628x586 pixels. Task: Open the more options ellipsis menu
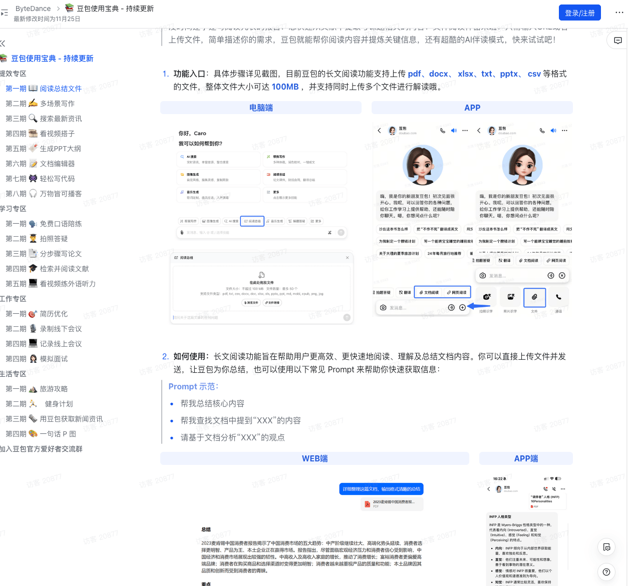(619, 13)
